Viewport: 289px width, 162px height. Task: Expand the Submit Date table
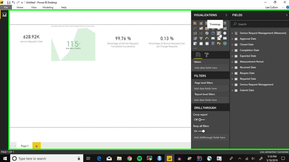(x=232, y=90)
